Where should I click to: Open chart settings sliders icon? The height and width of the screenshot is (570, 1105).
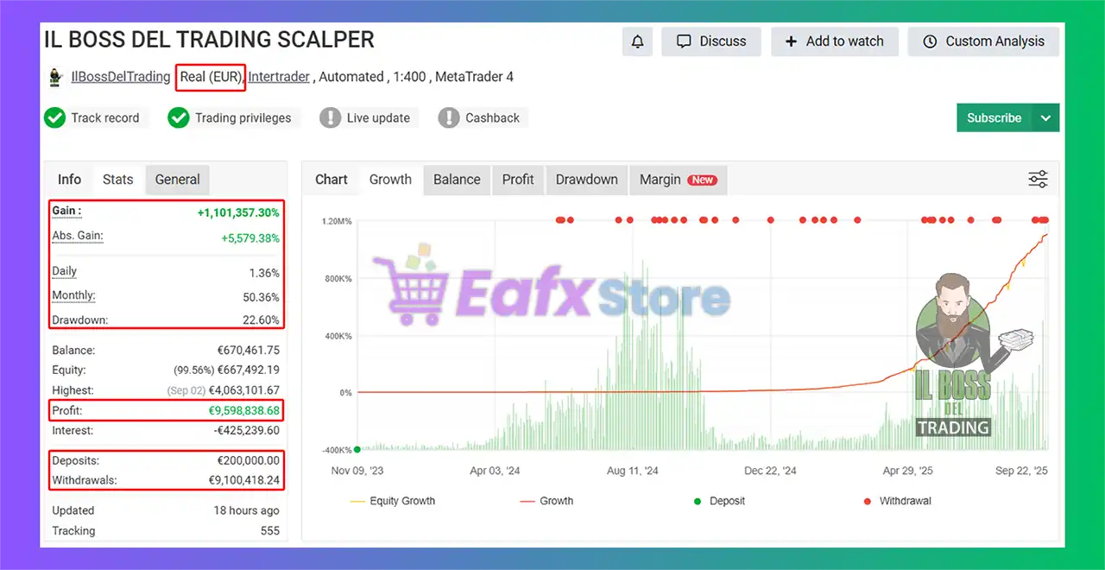(1038, 180)
